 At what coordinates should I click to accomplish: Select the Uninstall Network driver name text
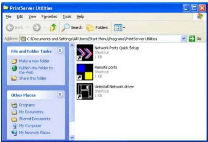point(114,86)
